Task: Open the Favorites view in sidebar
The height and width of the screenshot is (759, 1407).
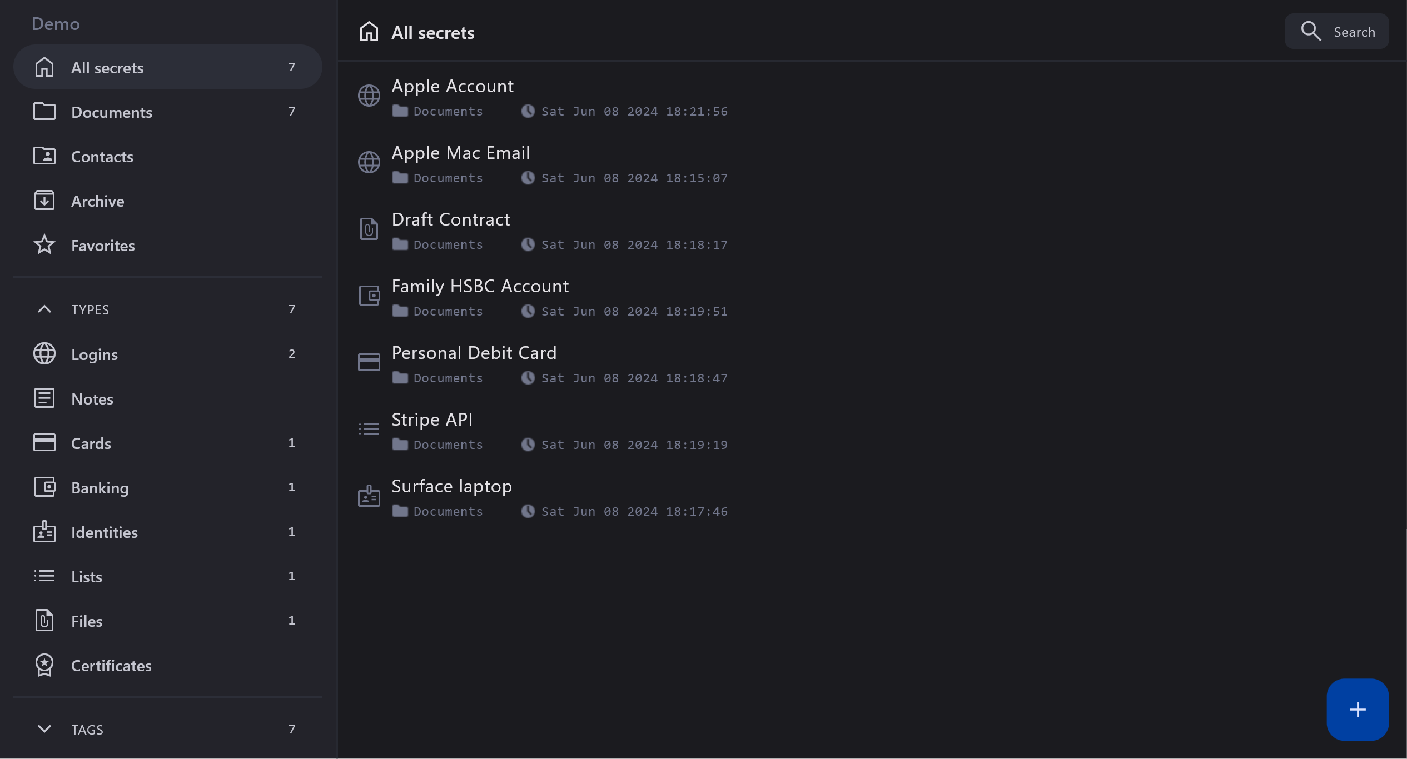Action: [103, 246]
